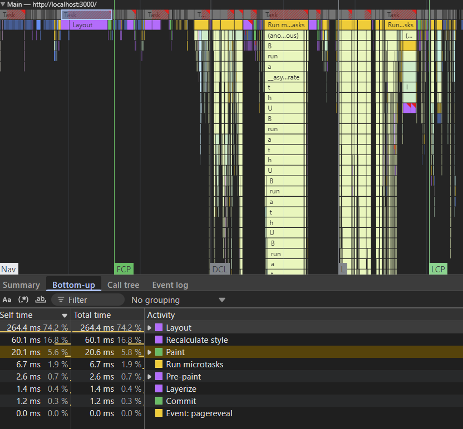The height and width of the screenshot is (429, 463).
Task: Select the FCP timeline marker
Action: (x=124, y=270)
